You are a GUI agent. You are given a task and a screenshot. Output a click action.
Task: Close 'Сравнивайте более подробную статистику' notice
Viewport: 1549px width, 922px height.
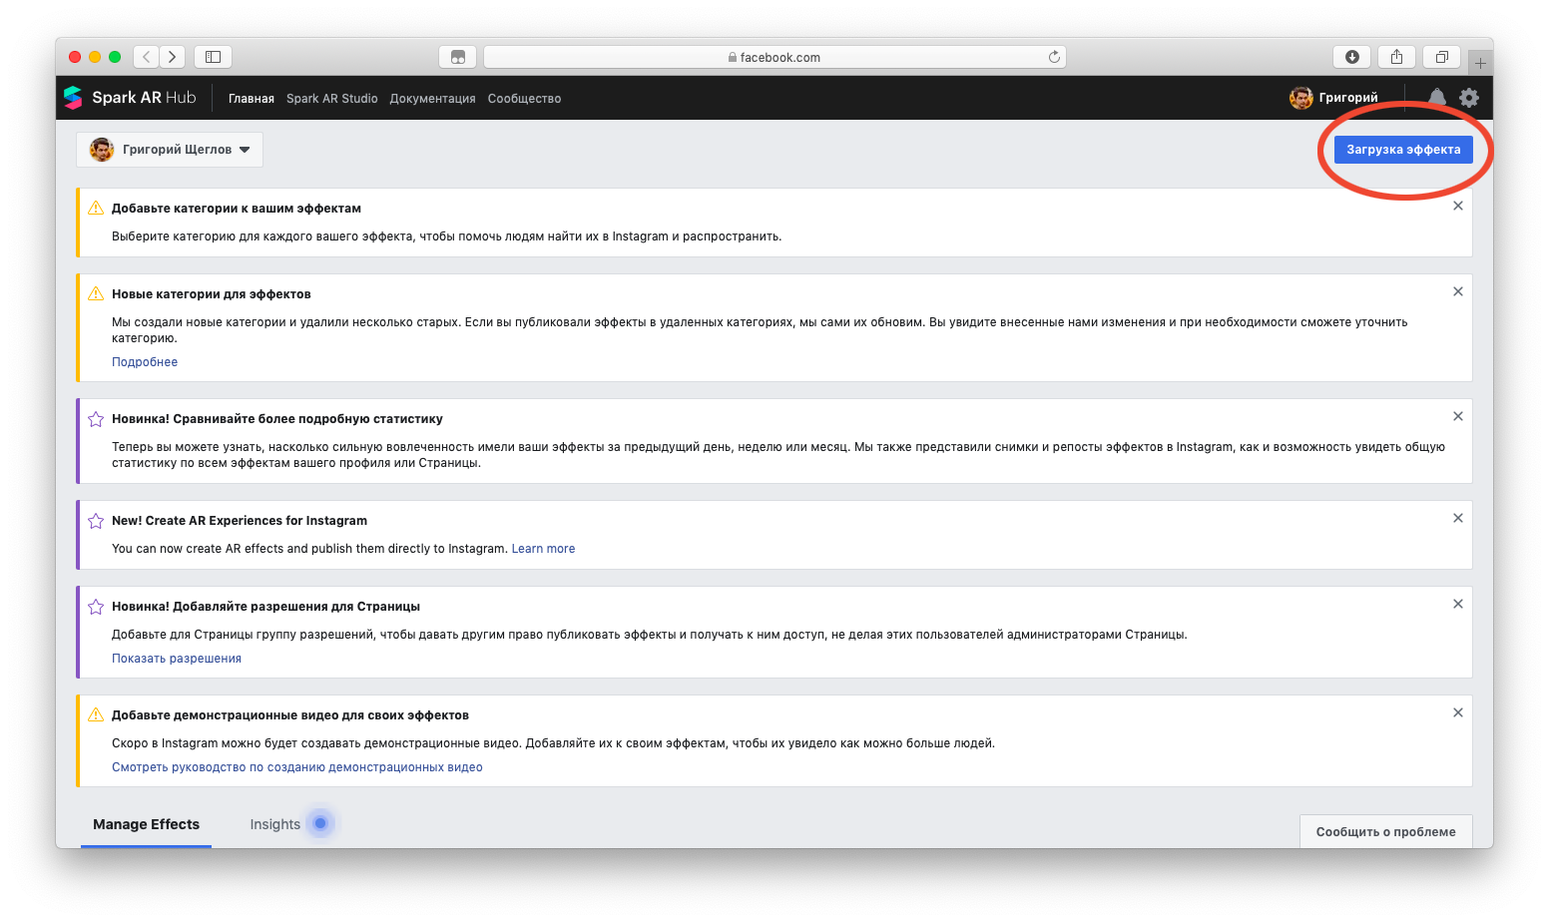click(1458, 416)
